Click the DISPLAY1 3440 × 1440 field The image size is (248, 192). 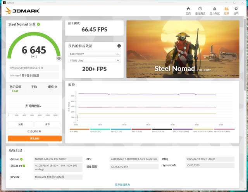click(x=58, y=167)
